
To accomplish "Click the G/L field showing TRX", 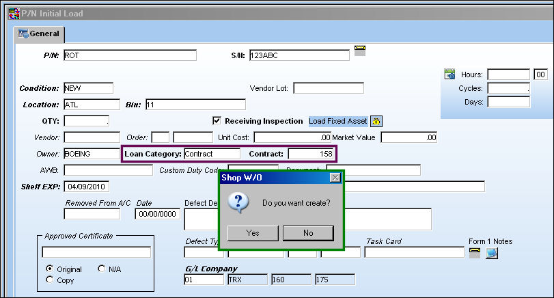I will pyautogui.click(x=248, y=280).
